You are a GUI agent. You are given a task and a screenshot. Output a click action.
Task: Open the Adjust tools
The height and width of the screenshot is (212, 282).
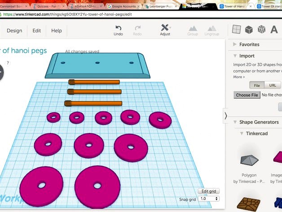pyautogui.click(x=165, y=28)
